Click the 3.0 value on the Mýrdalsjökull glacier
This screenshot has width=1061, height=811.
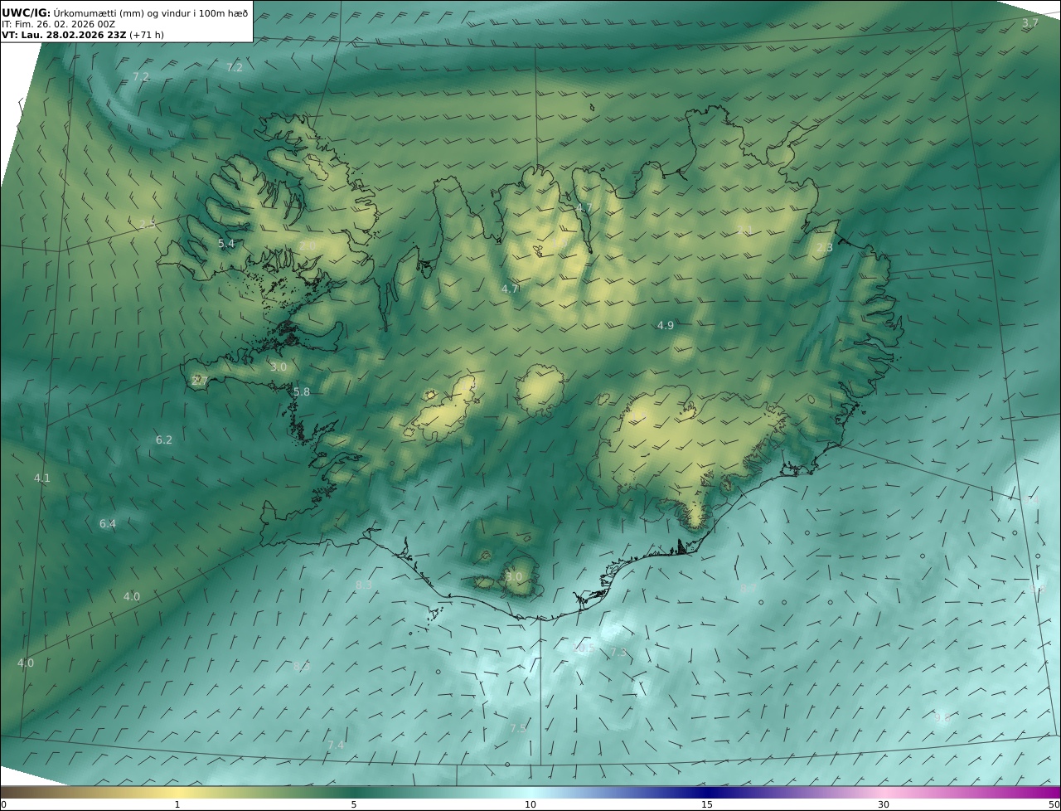pyautogui.click(x=514, y=577)
